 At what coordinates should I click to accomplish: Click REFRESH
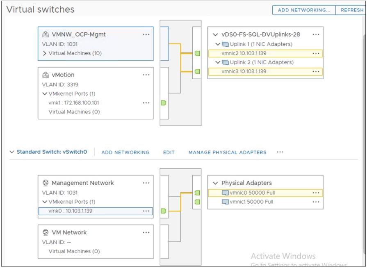click(x=352, y=10)
